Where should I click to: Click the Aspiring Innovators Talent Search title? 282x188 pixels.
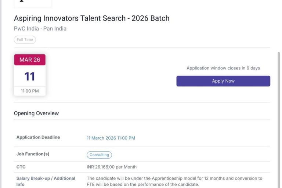(92, 18)
